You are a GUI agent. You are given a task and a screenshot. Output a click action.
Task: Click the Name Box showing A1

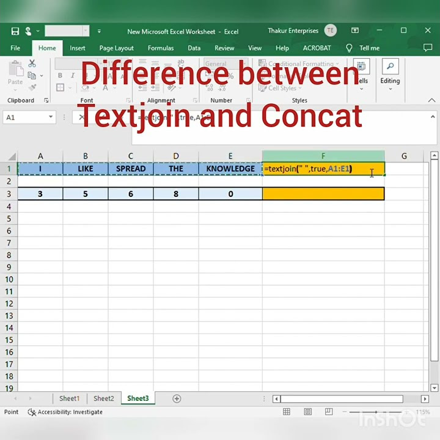point(24,117)
